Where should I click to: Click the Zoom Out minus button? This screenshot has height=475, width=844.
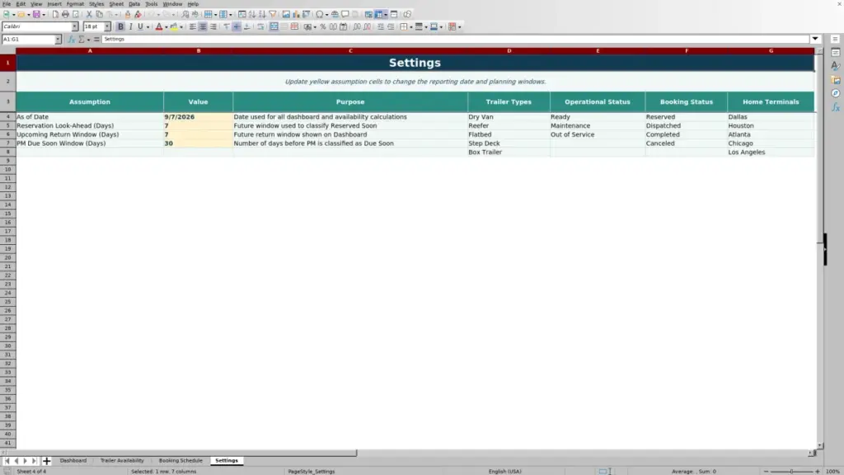pyautogui.click(x=766, y=471)
